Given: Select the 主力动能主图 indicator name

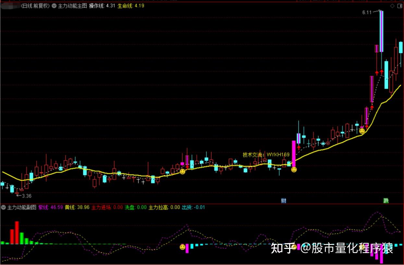Looking at the screenshot, I should pos(72,6).
